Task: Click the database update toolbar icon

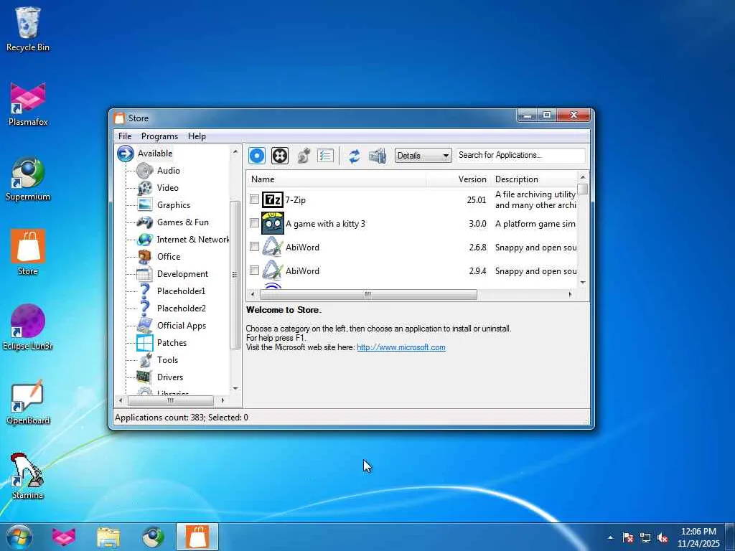Action: 377,156
